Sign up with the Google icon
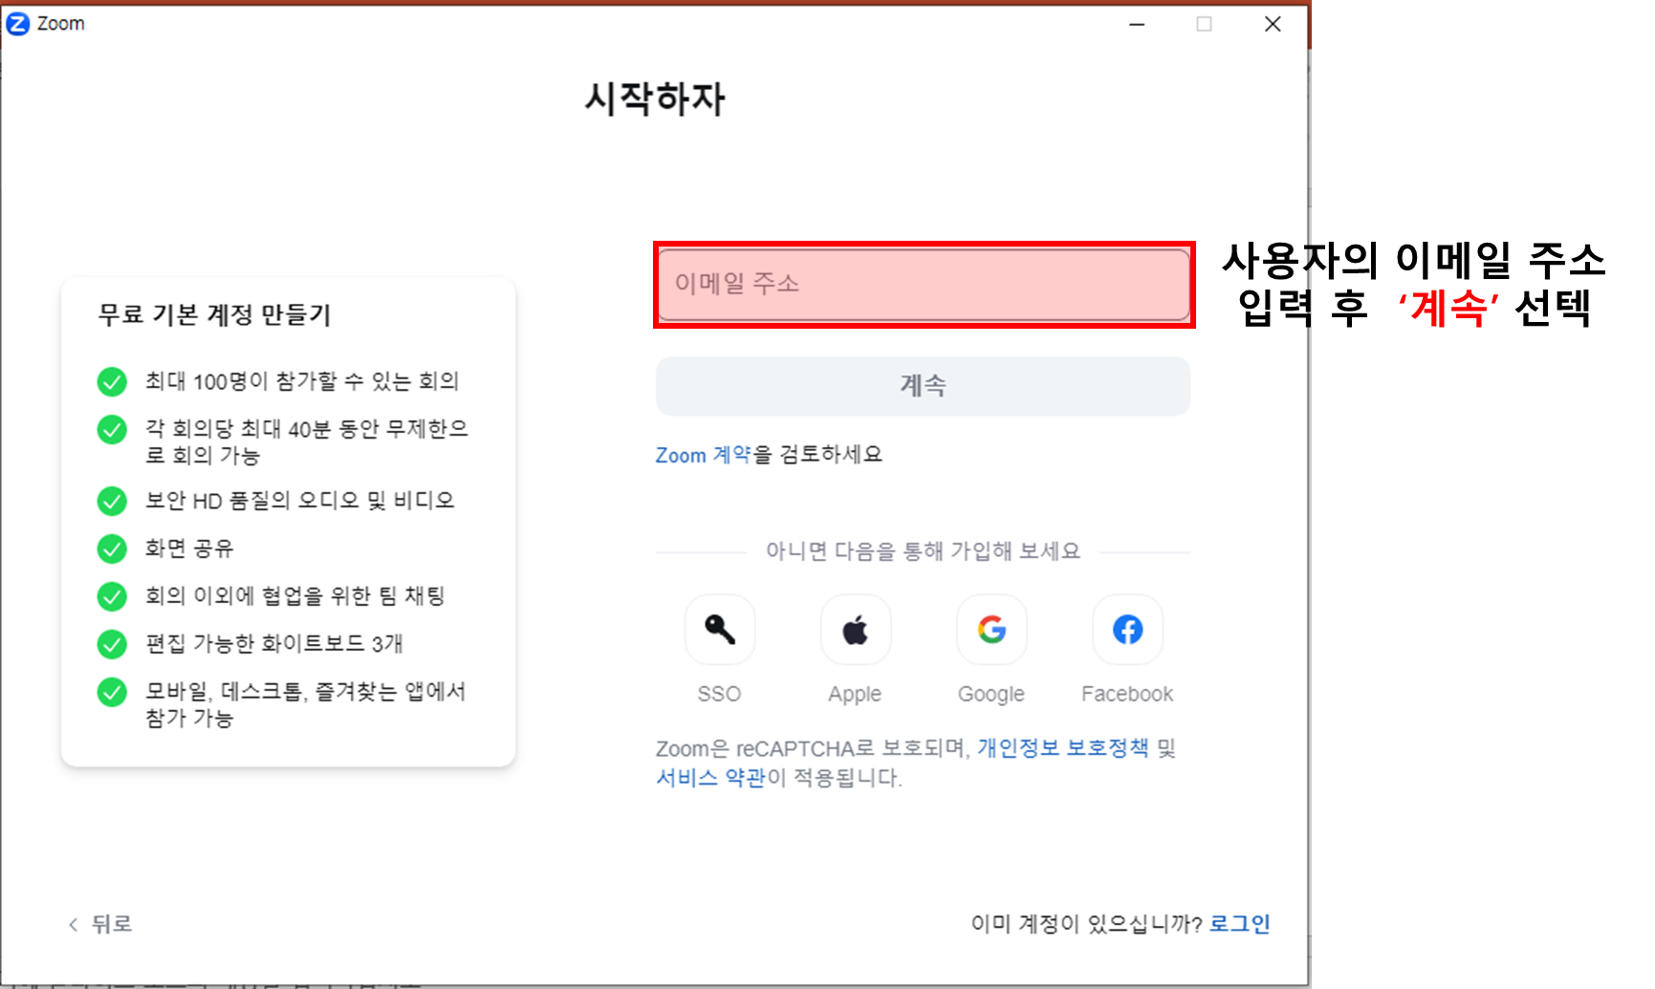This screenshot has height=989, width=1655. (x=991, y=630)
